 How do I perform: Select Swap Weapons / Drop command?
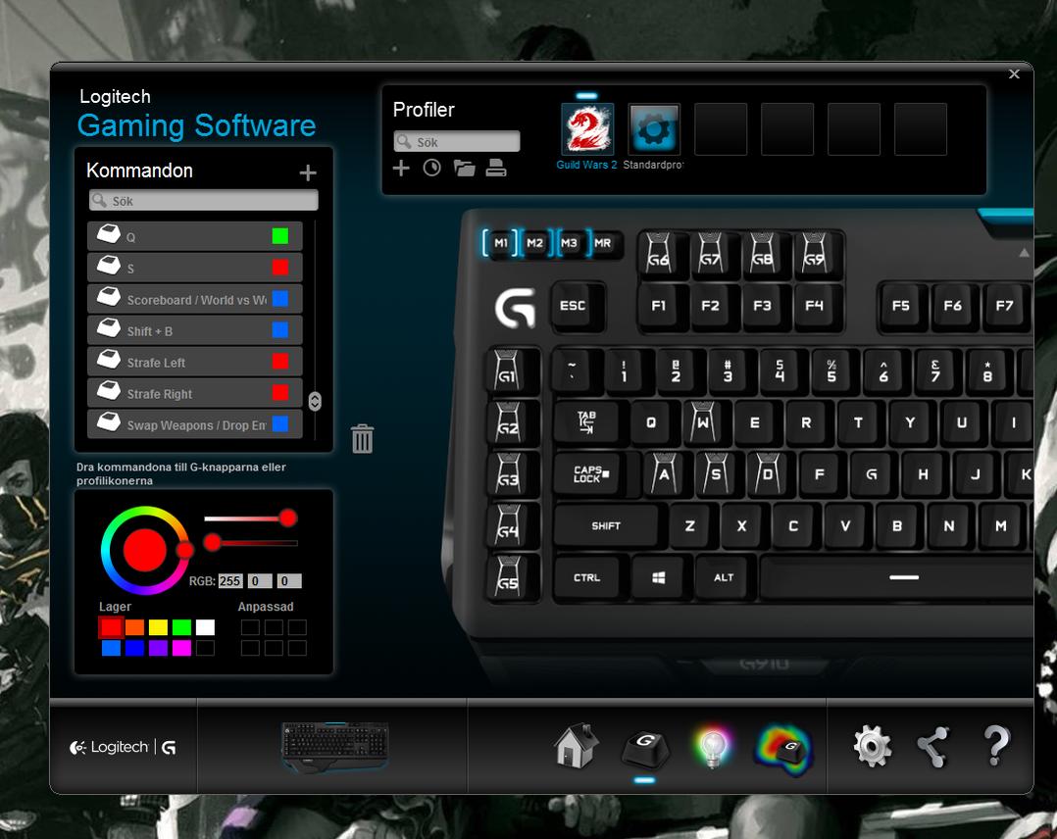coord(195,424)
